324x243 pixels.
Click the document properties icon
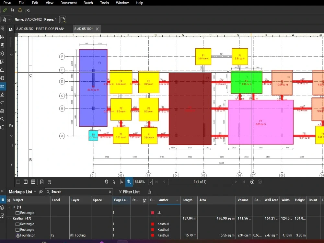click(x=4, y=20)
